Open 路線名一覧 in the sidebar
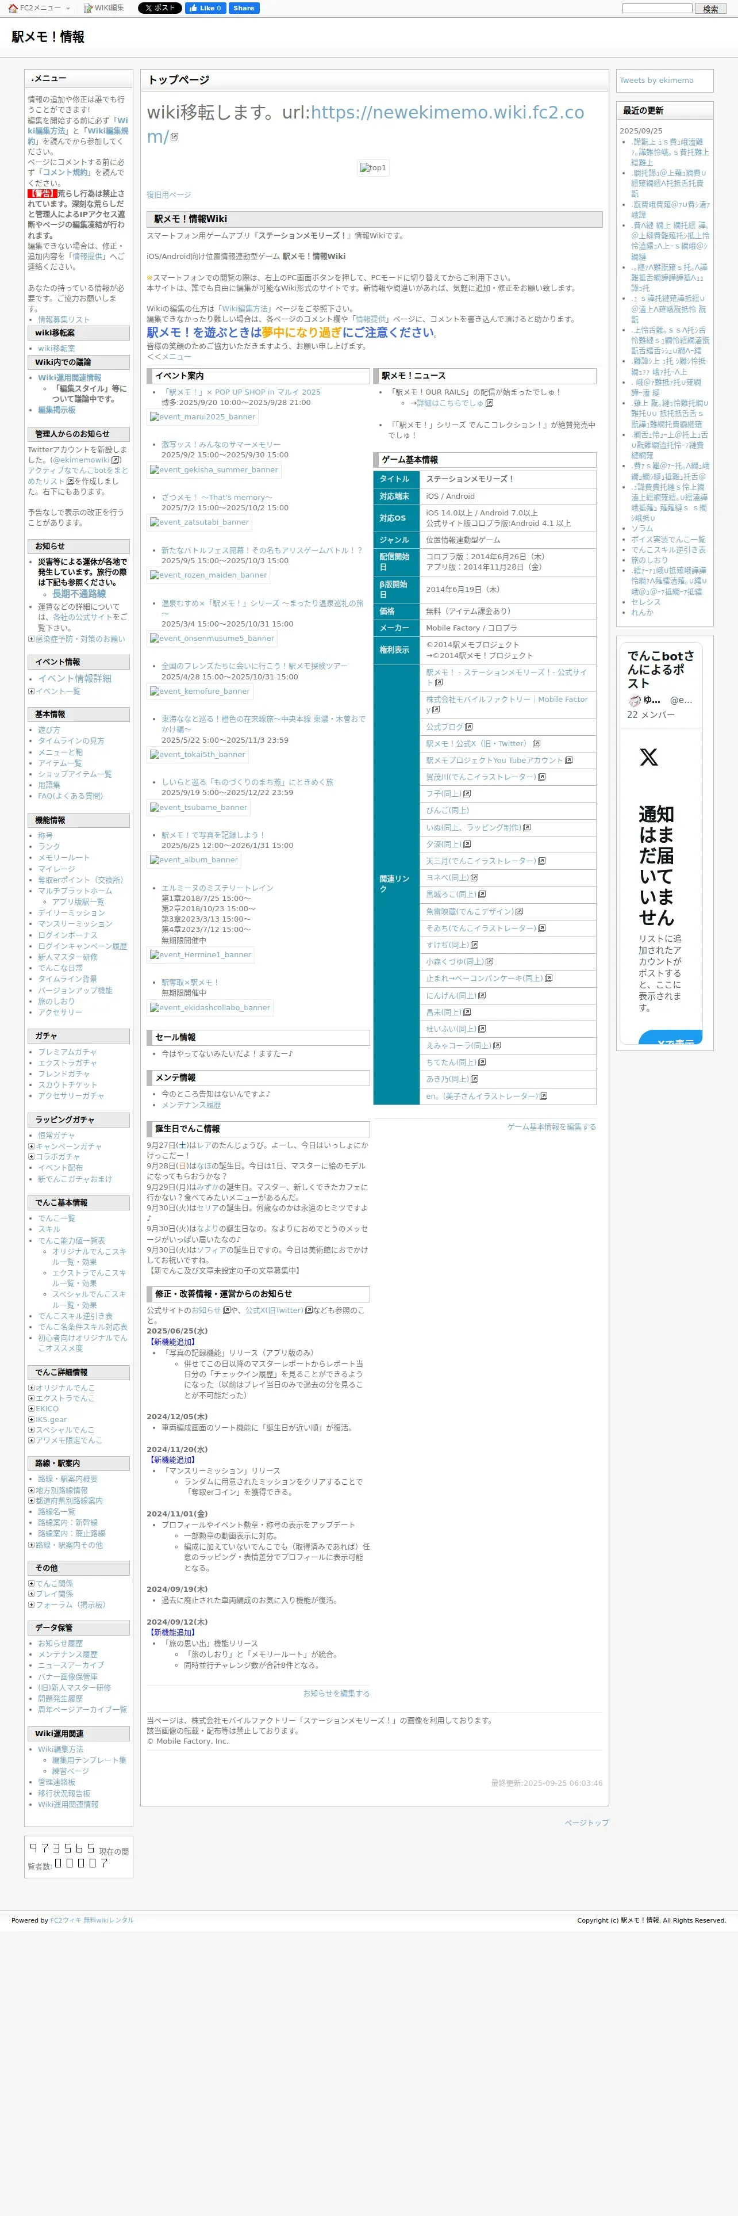 (x=56, y=1511)
